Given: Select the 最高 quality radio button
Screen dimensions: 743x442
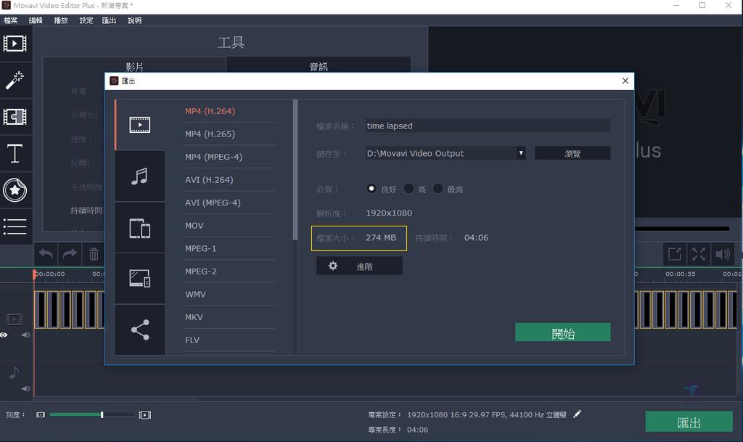Looking at the screenshot, I should tap(438, 189).
